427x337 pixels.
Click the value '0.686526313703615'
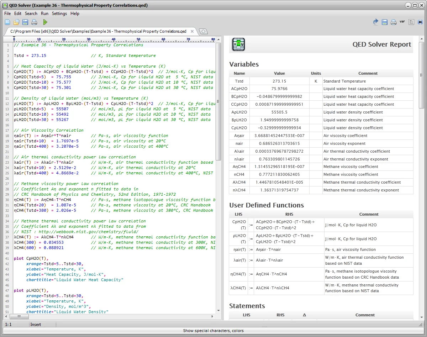279,143
